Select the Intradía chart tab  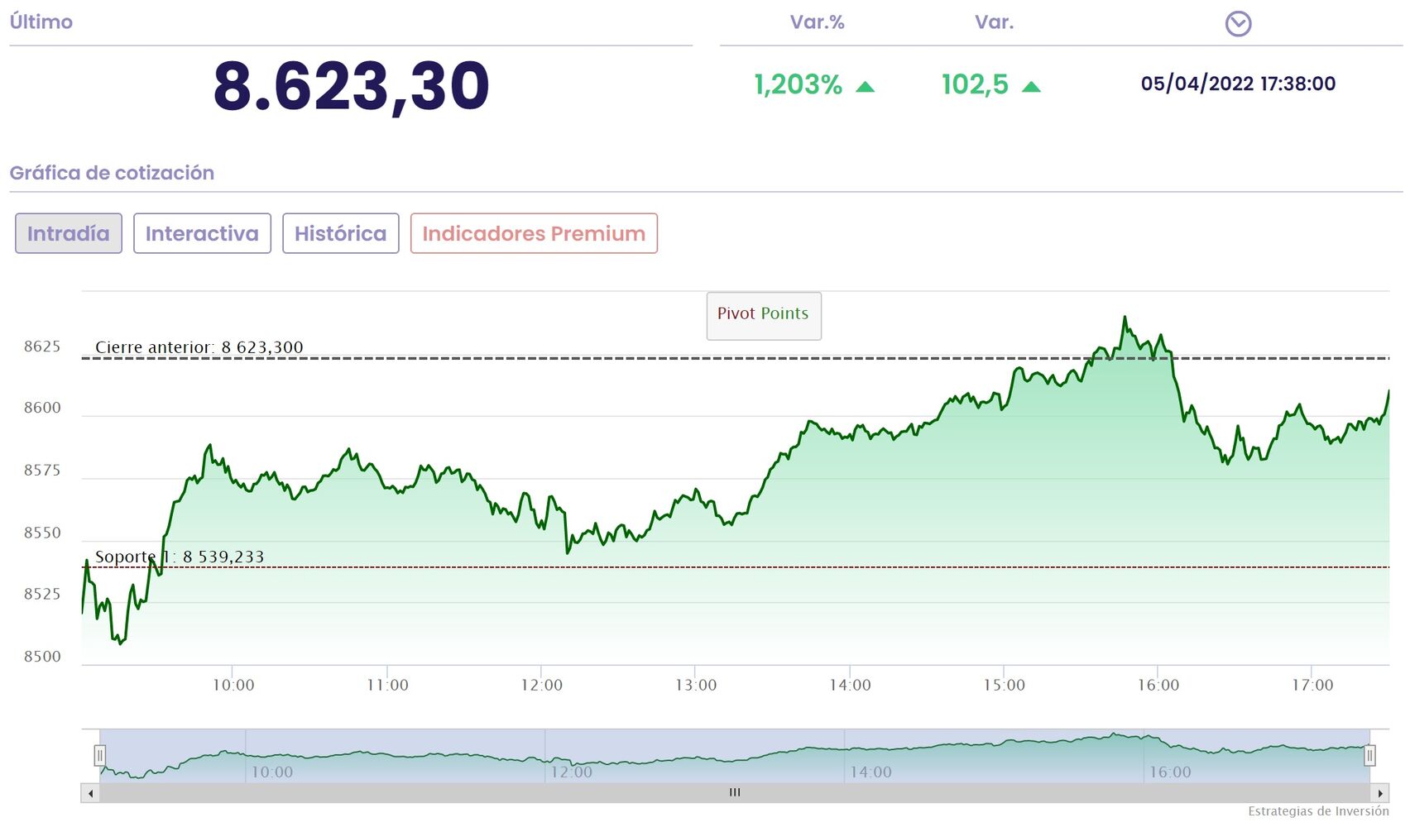point(69,233)
